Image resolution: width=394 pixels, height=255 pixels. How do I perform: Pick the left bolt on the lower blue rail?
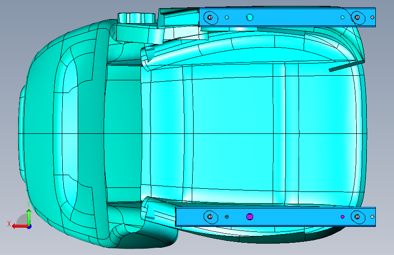coord(210,216)
